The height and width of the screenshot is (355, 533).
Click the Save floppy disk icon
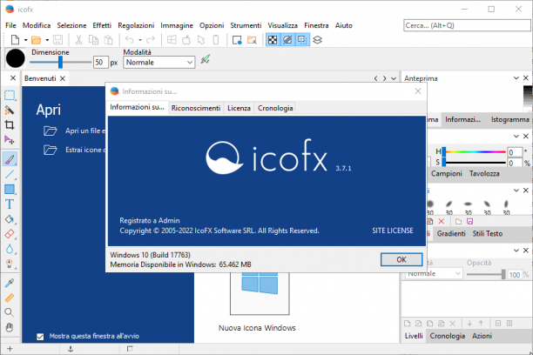pyautogui.click(x=58, y=40)
